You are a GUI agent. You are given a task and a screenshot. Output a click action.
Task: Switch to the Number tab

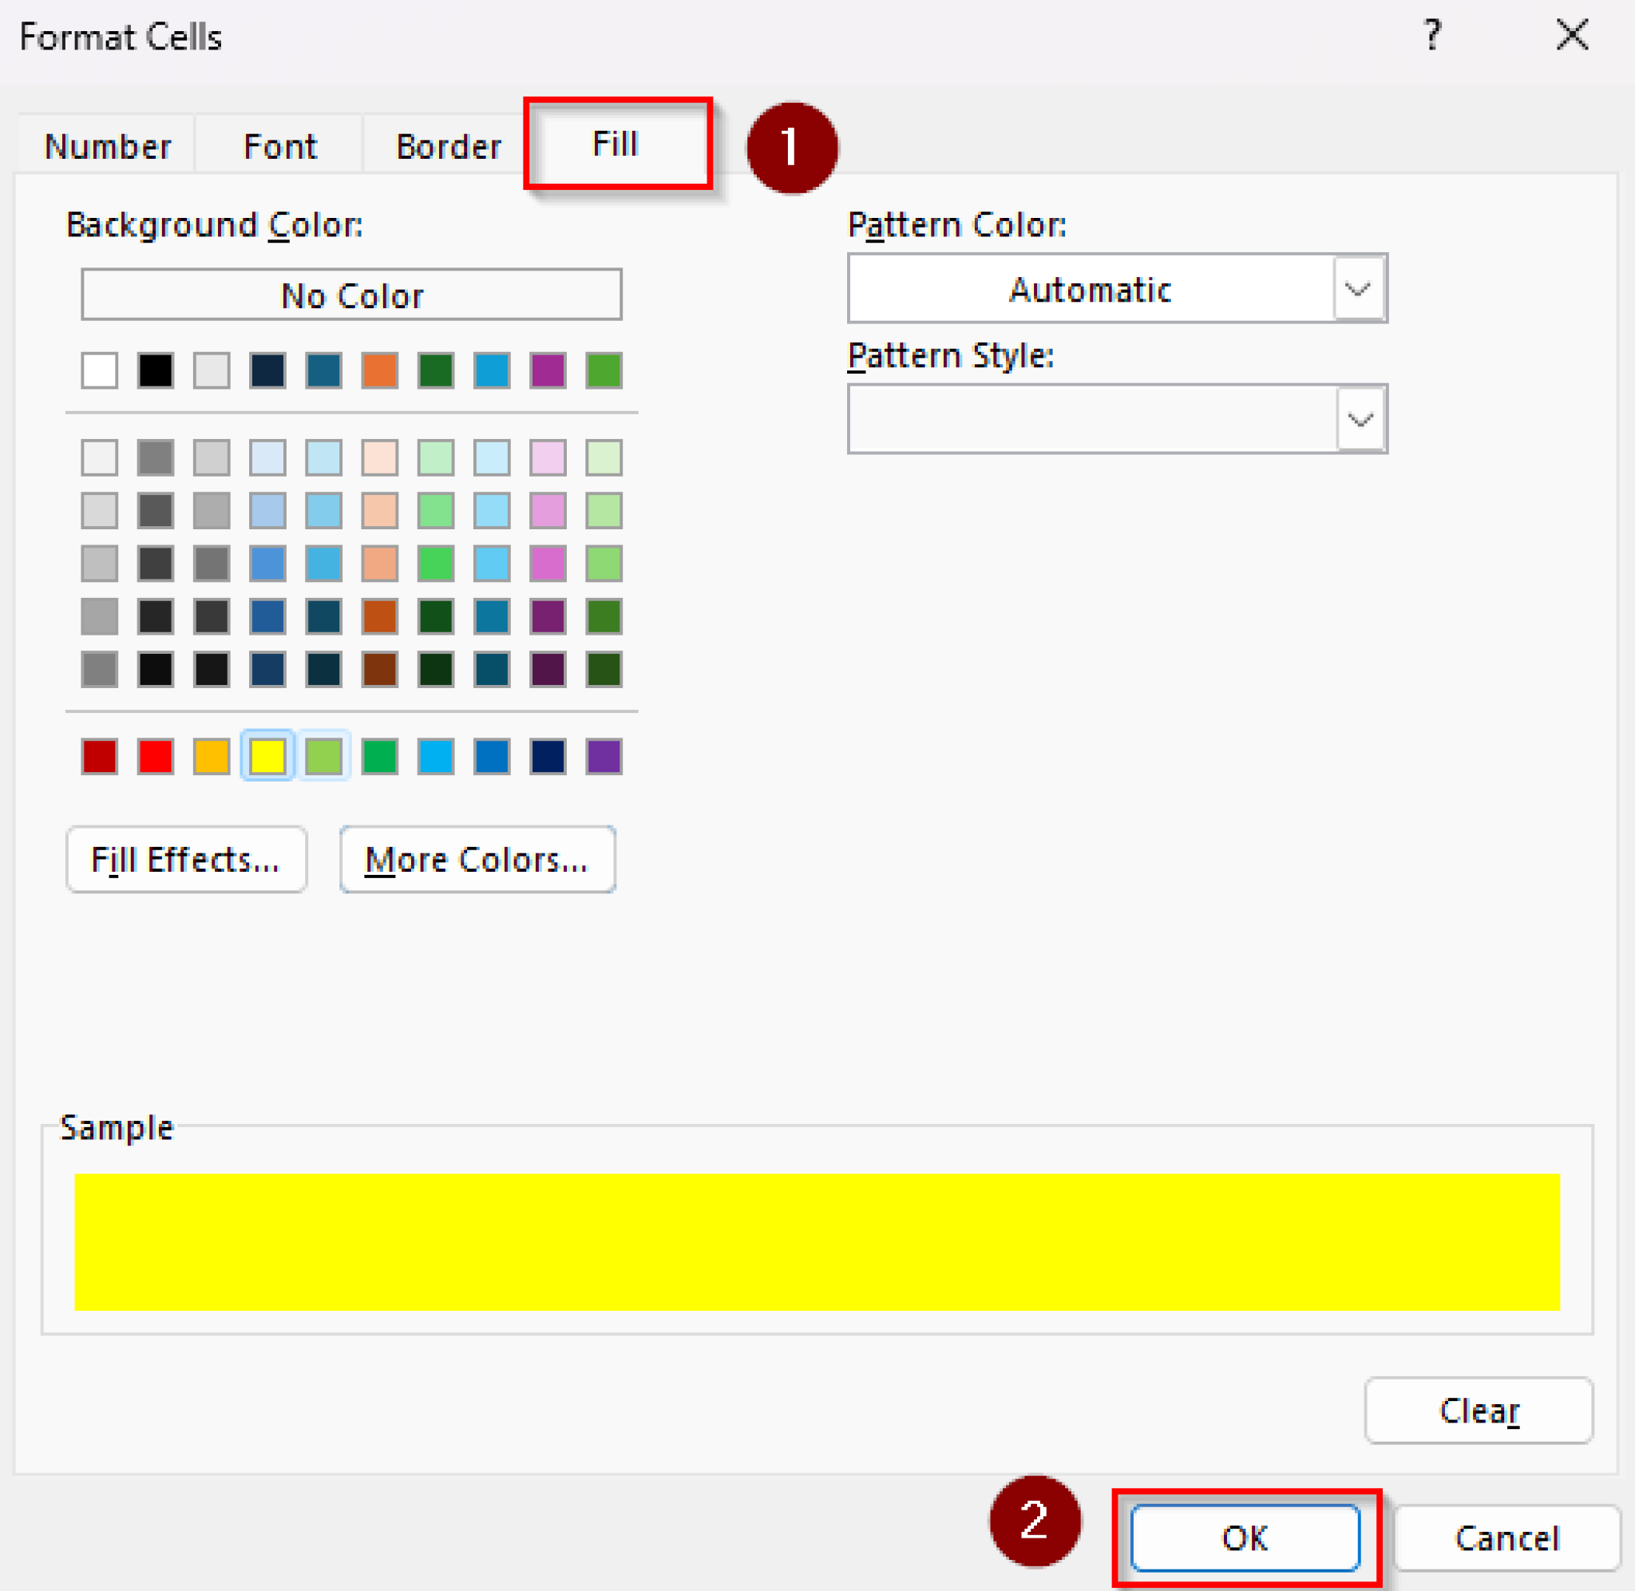point(108,146)
